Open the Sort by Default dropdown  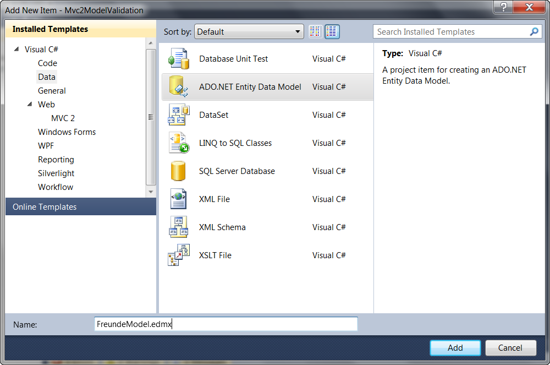tap(249, 32)
